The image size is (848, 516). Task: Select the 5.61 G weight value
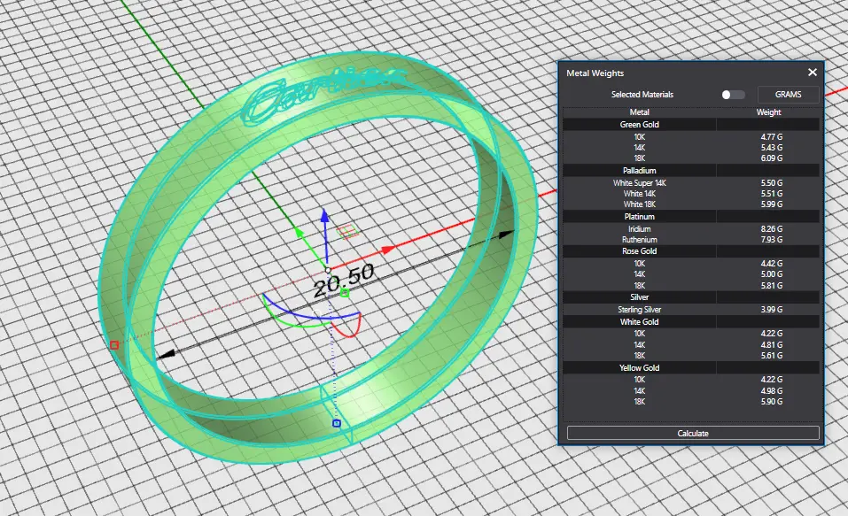click(772, 356)
